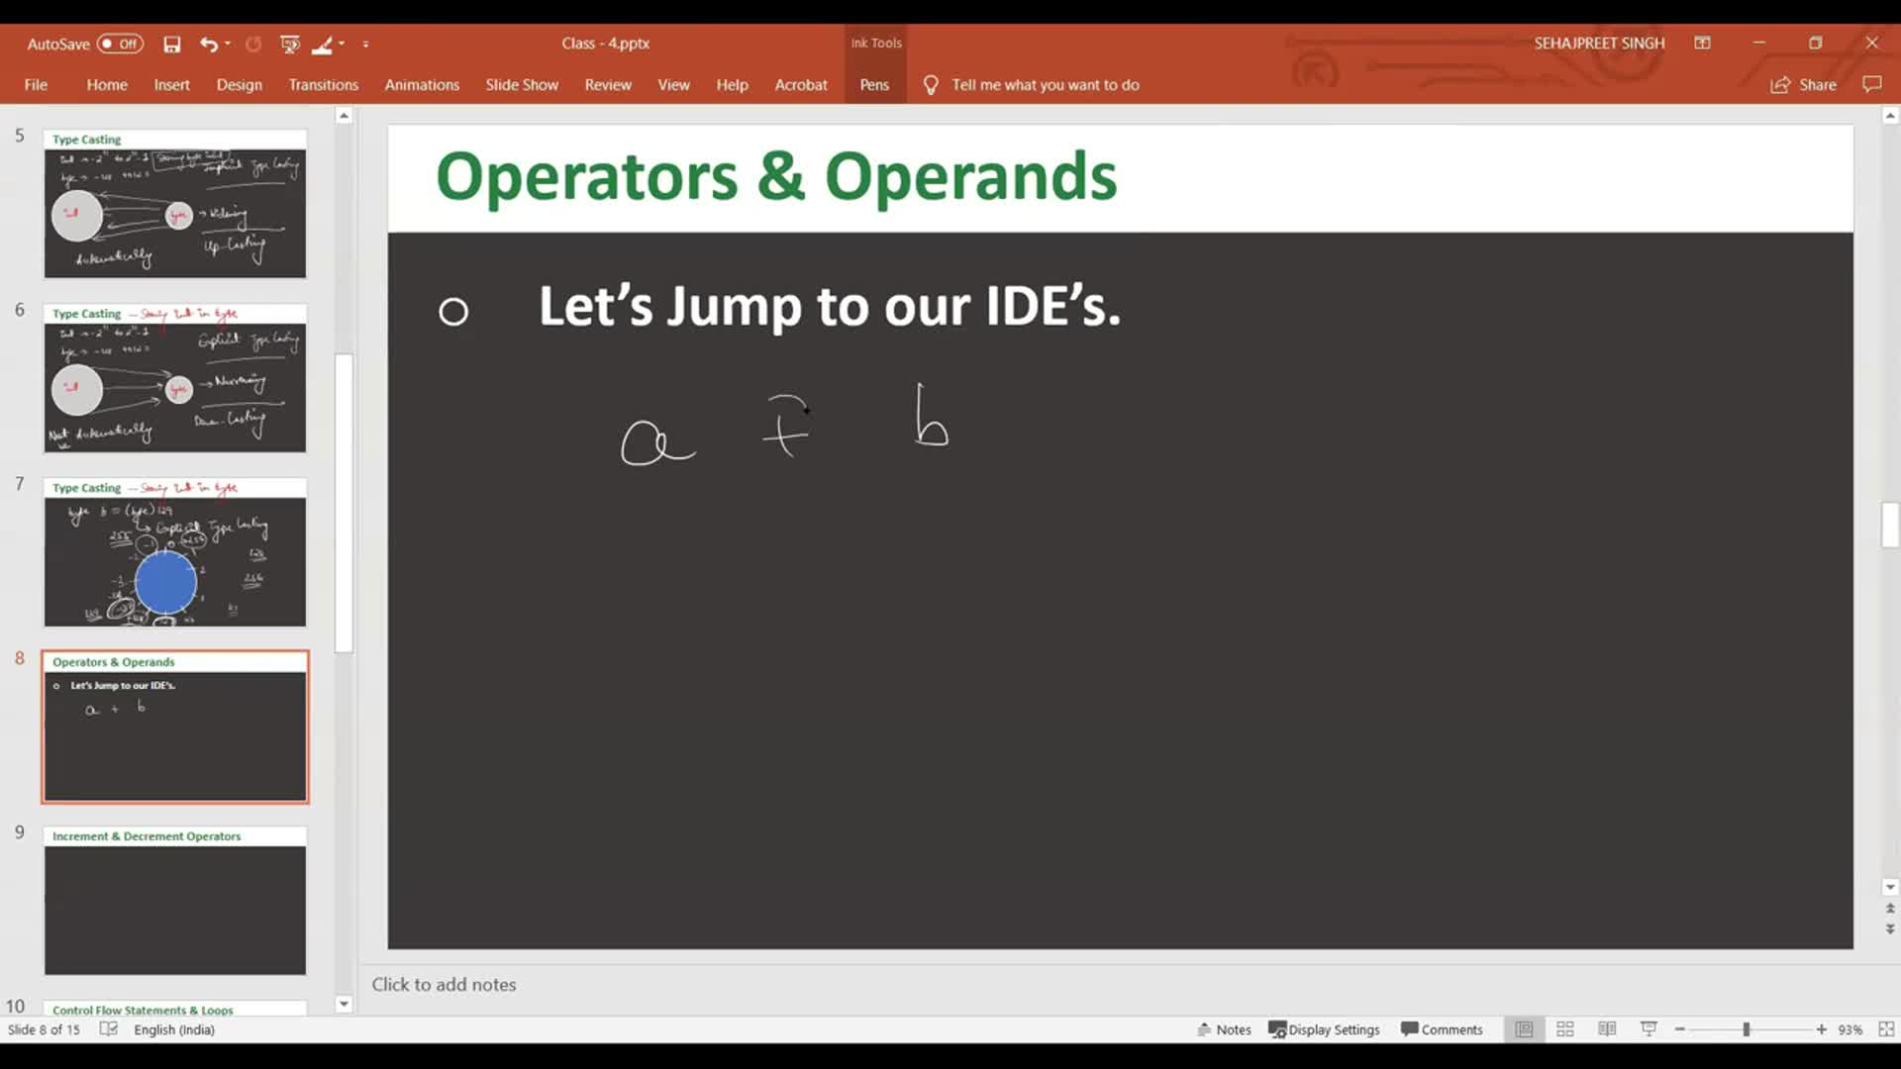Fit slide to current window icon
The width and height of the screenshot is (1901, 1069).
click(1886, 1029)
